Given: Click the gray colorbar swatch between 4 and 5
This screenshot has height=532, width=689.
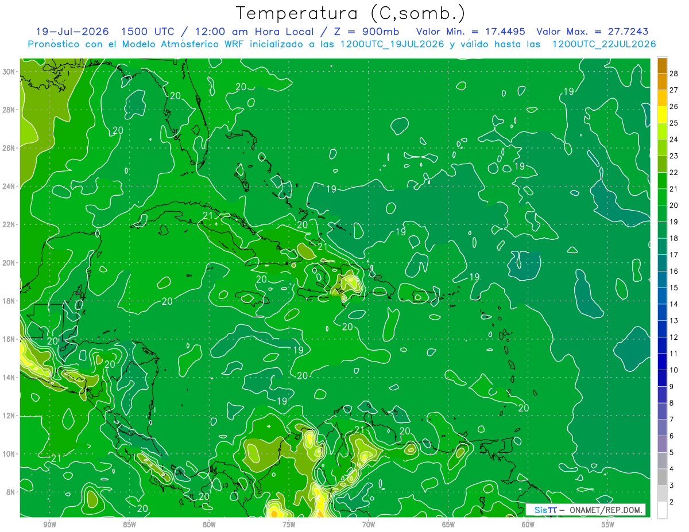Looking at the screenshot, I should pos(662,461).
